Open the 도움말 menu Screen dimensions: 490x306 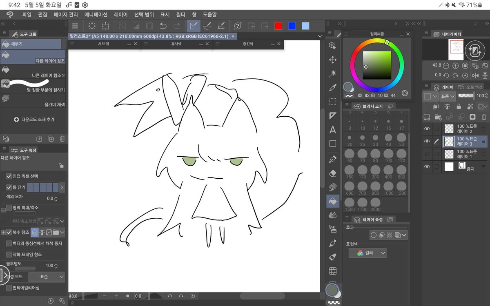(x=209, y=15)
